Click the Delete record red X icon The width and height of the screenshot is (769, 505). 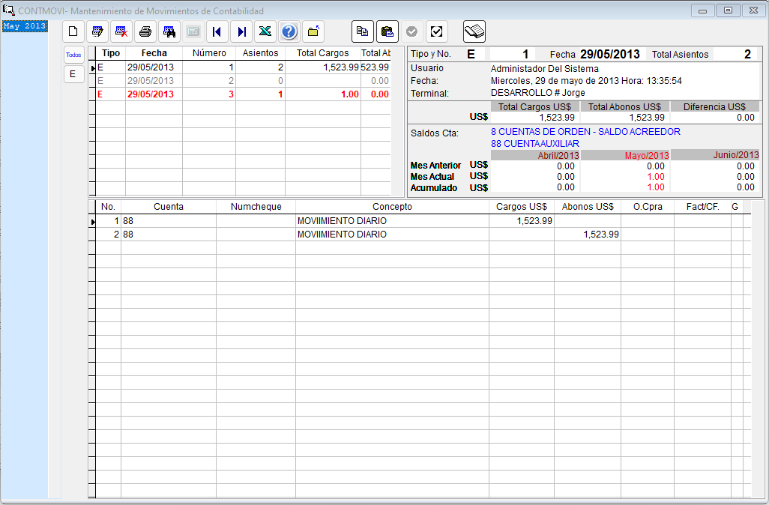point(121,32)
